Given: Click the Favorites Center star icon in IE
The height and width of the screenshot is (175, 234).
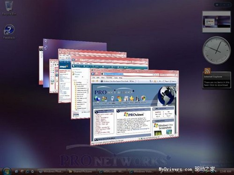Looking at the screenshot, I should point(94,81).
